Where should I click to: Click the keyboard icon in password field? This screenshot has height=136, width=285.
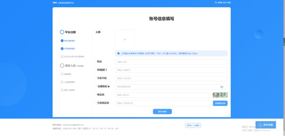click(222, 87)
